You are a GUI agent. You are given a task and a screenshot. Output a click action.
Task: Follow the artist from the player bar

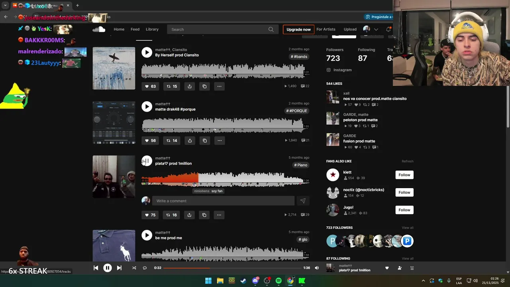400,268
